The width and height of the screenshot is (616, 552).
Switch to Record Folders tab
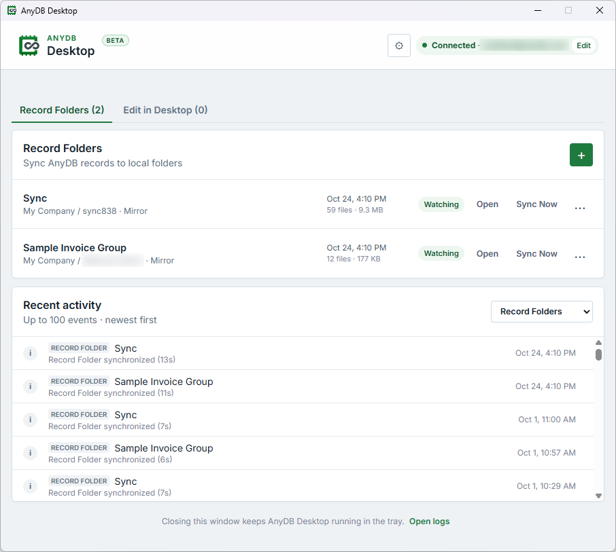coord(62,110)
